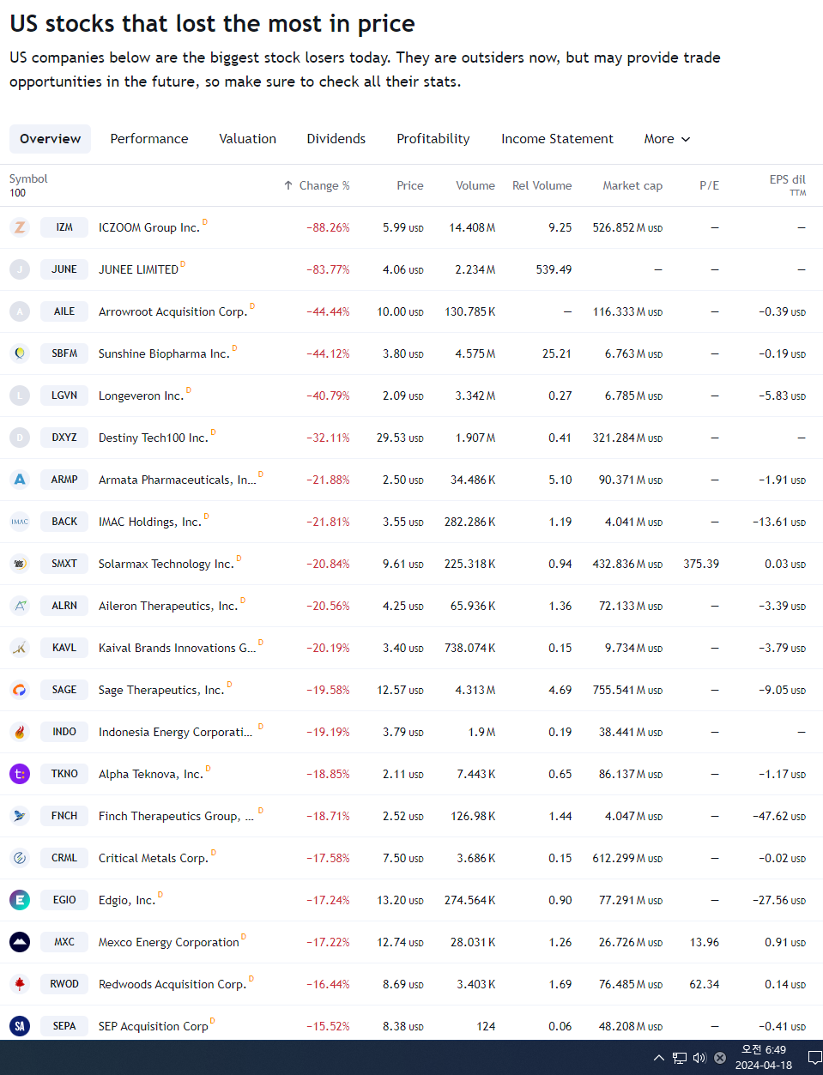Open the Critical Metals Corp. link
Screen dimensions: 823x1075
154,858
